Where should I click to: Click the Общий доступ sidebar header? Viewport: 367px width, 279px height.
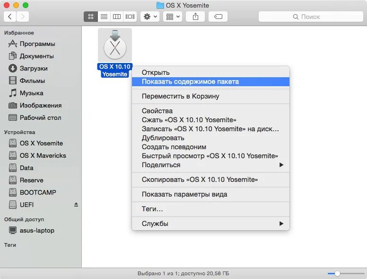(x=24, y=219)
